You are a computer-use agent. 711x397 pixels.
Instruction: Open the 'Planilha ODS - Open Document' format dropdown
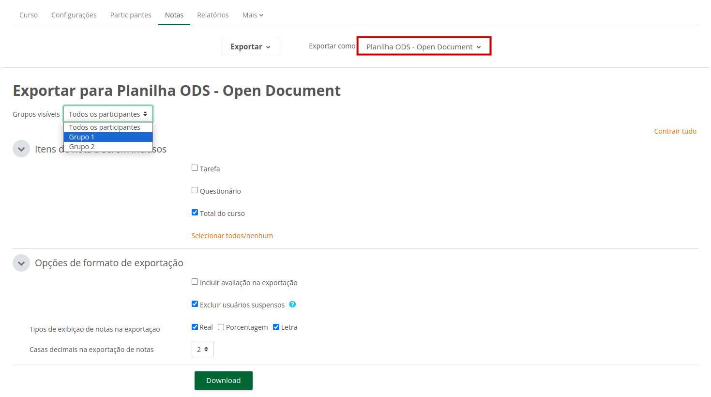click(x=423, y=46)
